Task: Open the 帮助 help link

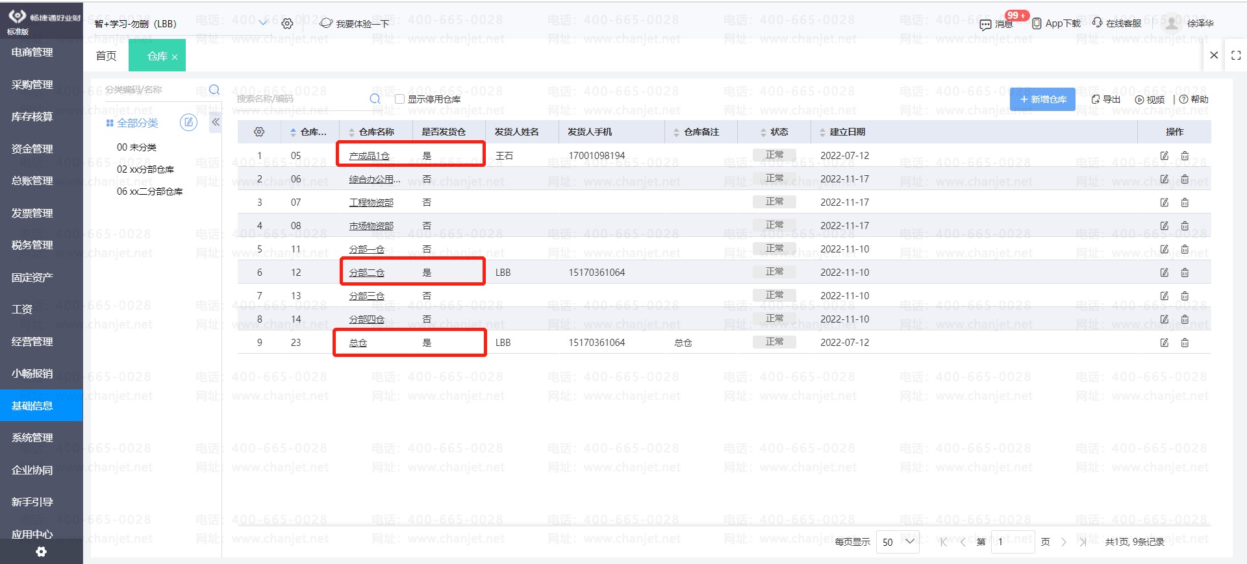Action: (1194, 99)
